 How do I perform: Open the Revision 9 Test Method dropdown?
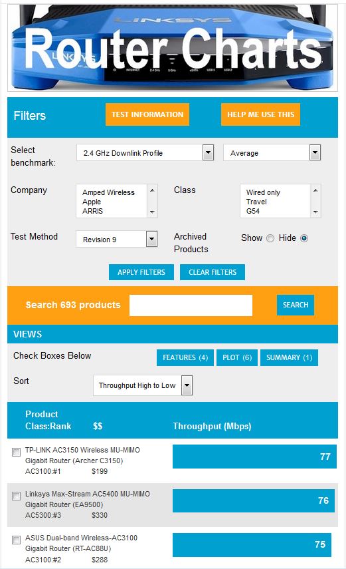116,239
